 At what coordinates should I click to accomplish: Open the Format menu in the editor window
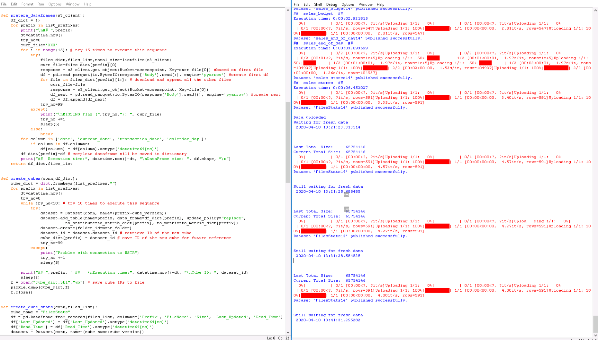pos(27,4)
